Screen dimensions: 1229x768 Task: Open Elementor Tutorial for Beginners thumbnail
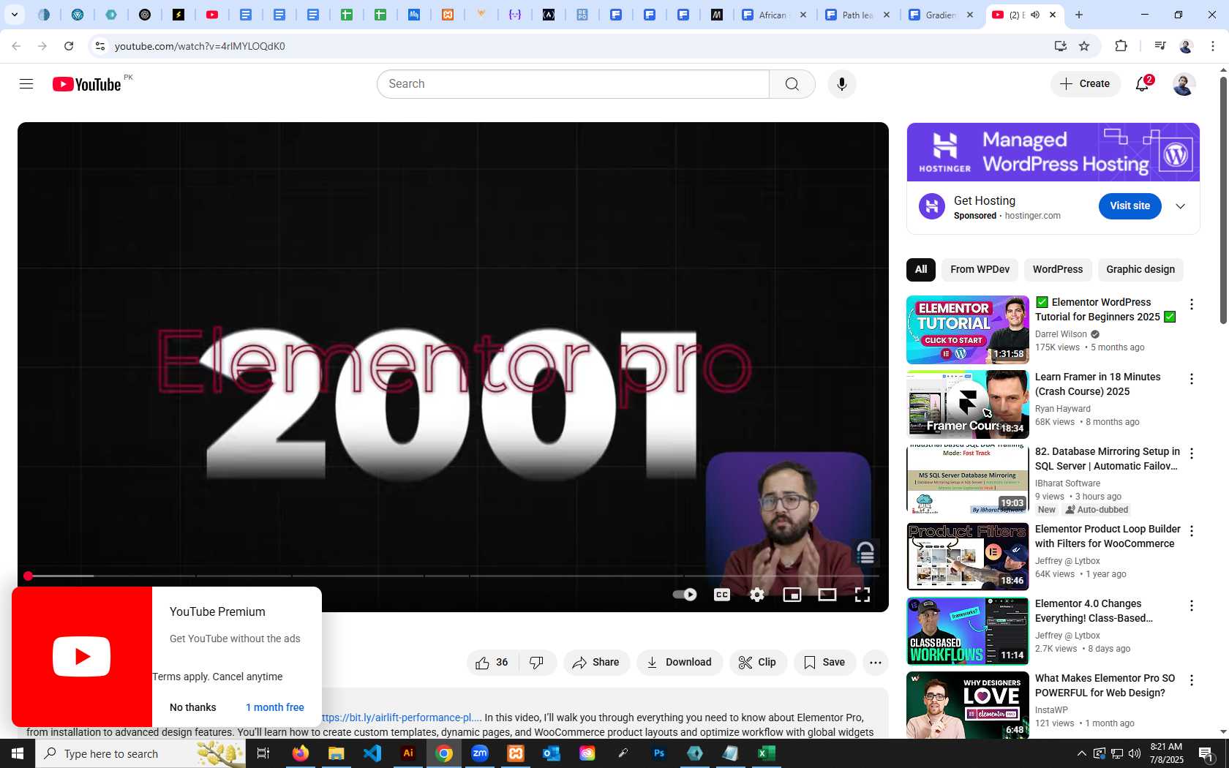pos(968,330)
